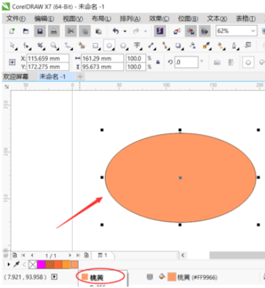Click the Y position field 172.275 mm
The image size is (265, 288).
[48, 67]
